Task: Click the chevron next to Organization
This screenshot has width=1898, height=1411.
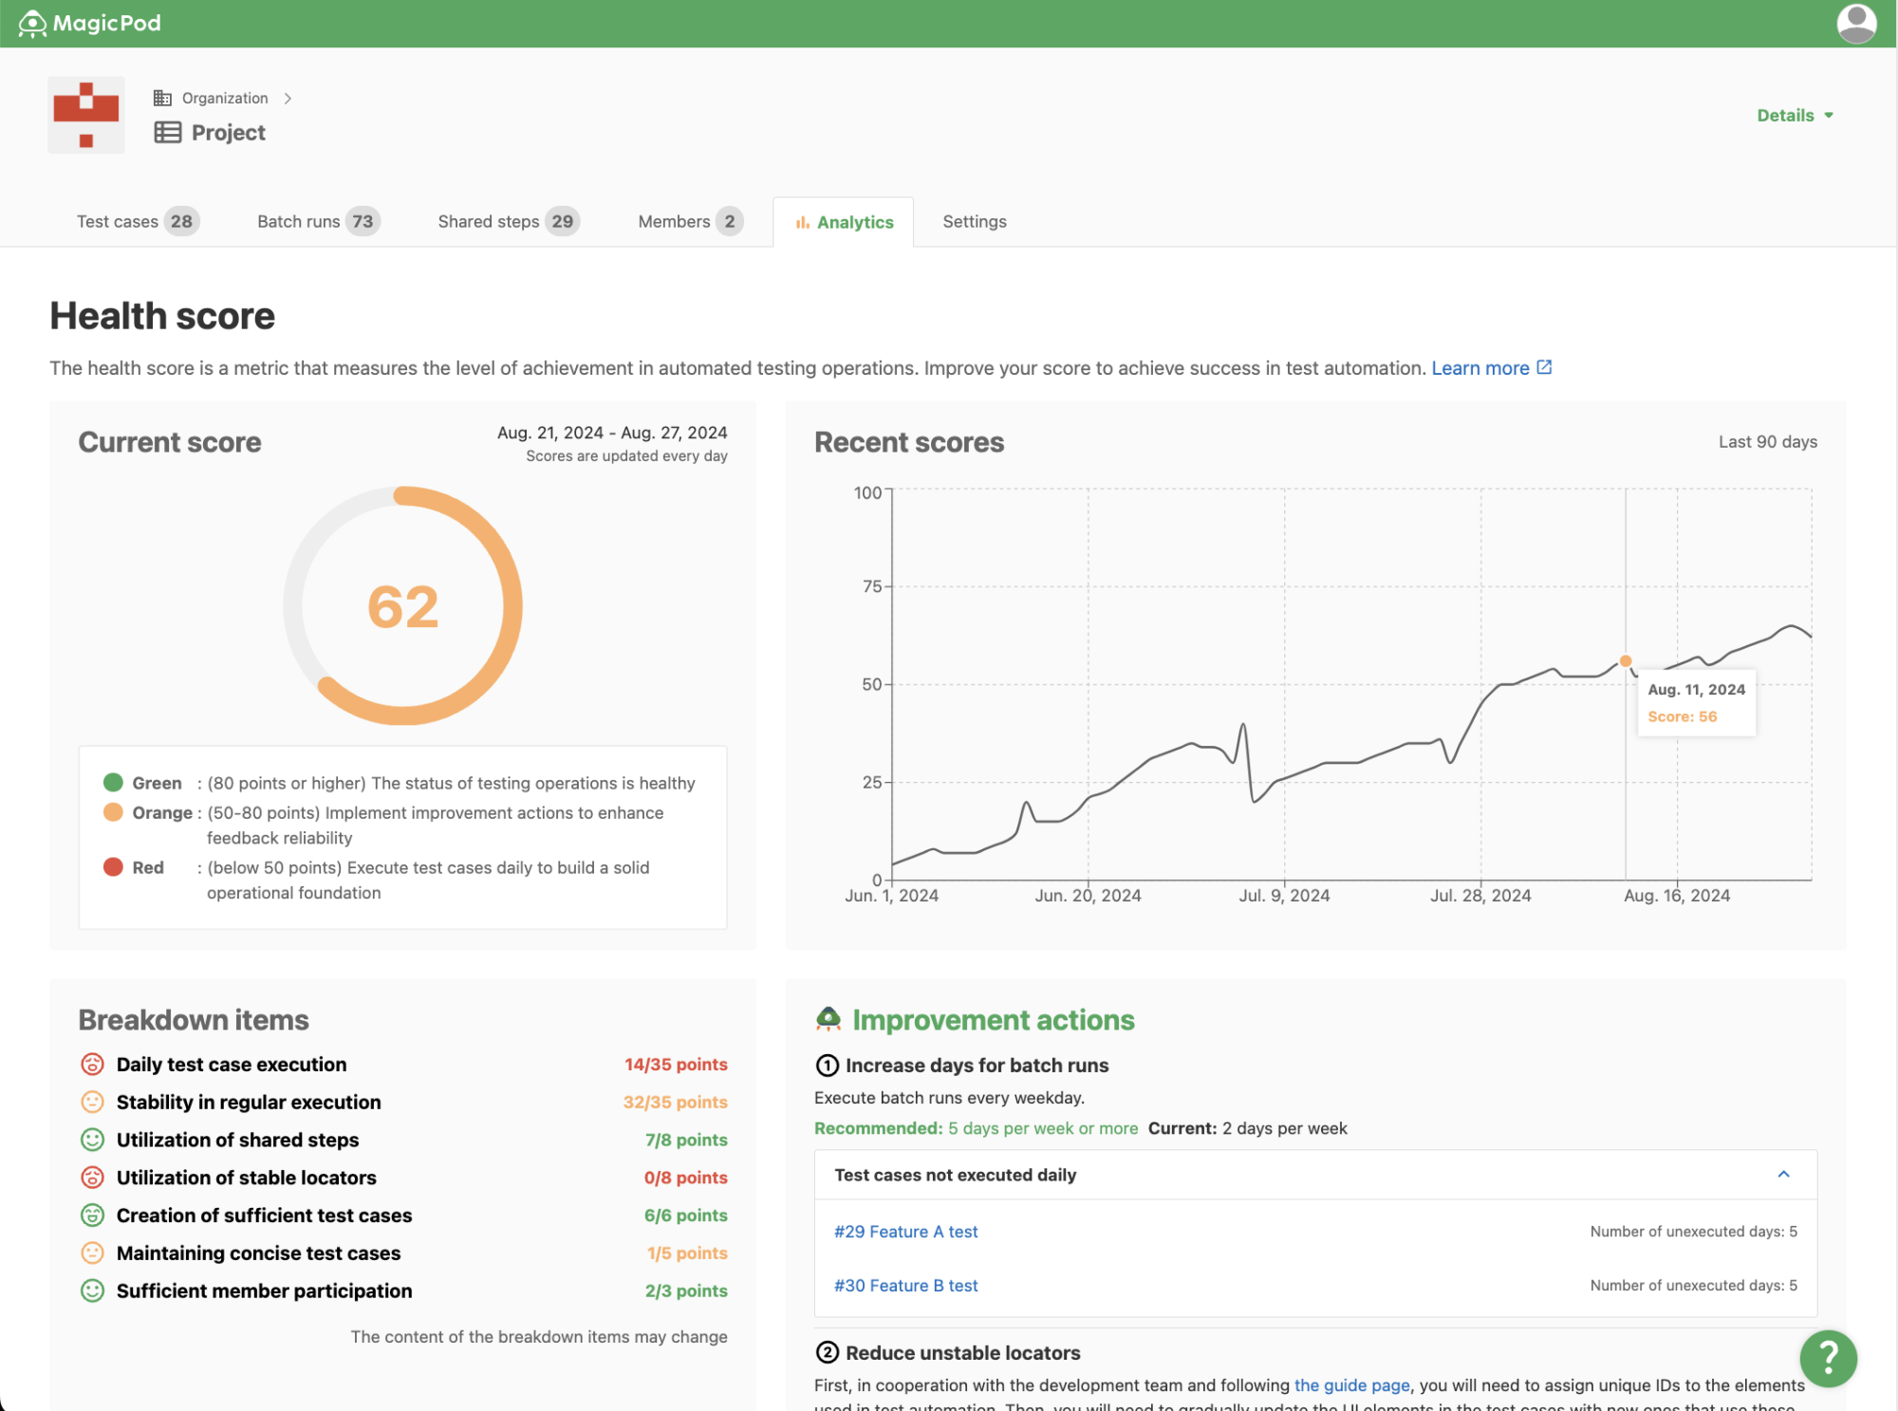Action: pyautogui.click(x=288, y=98)
